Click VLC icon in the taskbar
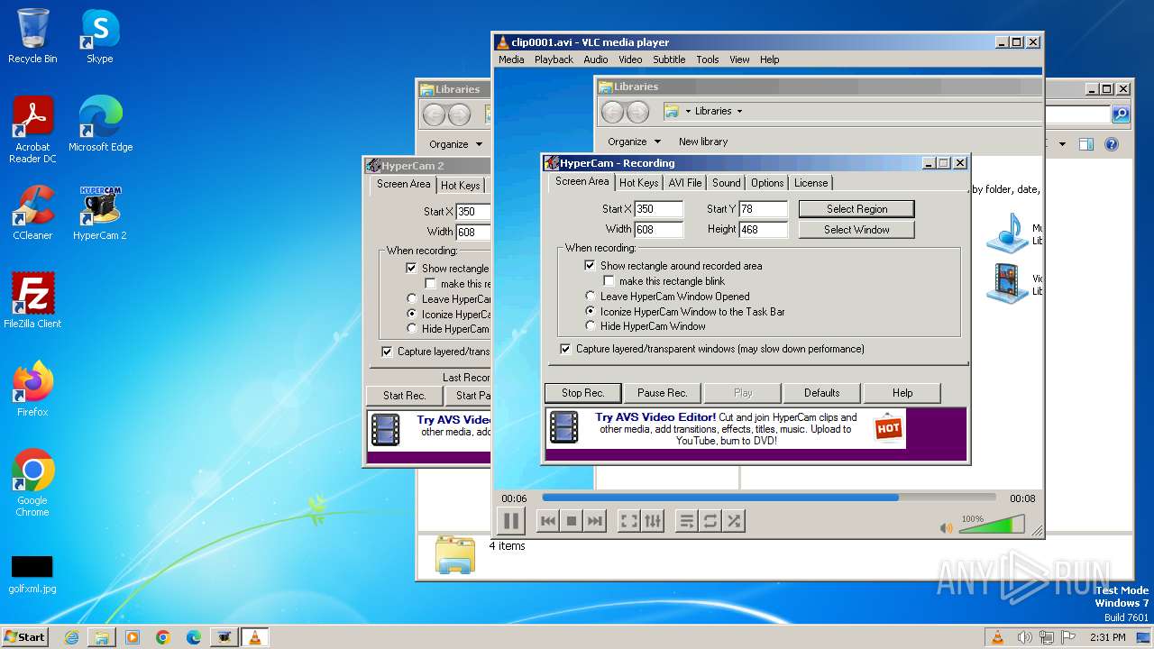The height and width of the screenshot is (649, 1154). click(x=254, y=637)
